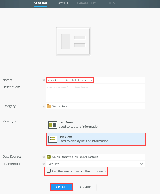Click the Create button

(61, 187)
